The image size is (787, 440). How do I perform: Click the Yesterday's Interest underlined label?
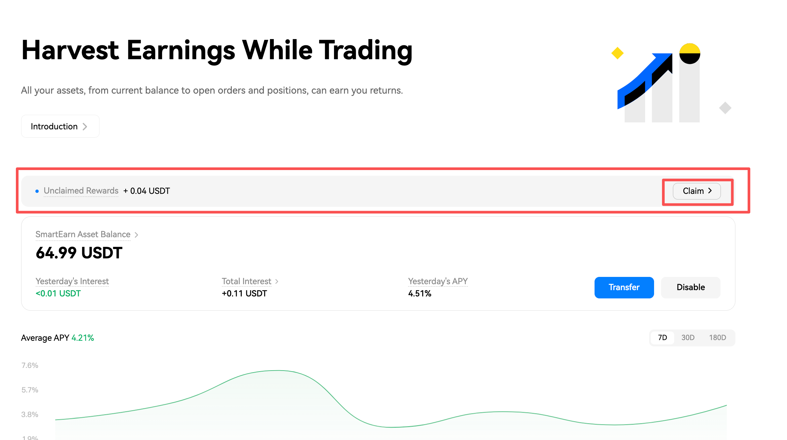pos(72,281)
